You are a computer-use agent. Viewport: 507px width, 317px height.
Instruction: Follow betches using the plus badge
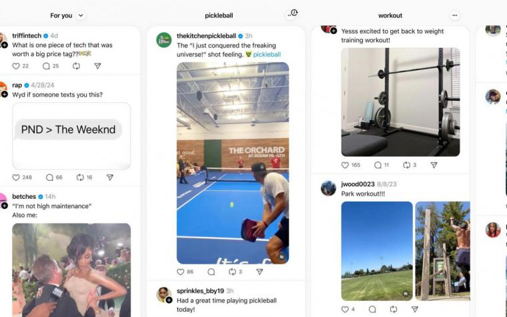pos(4,206)
